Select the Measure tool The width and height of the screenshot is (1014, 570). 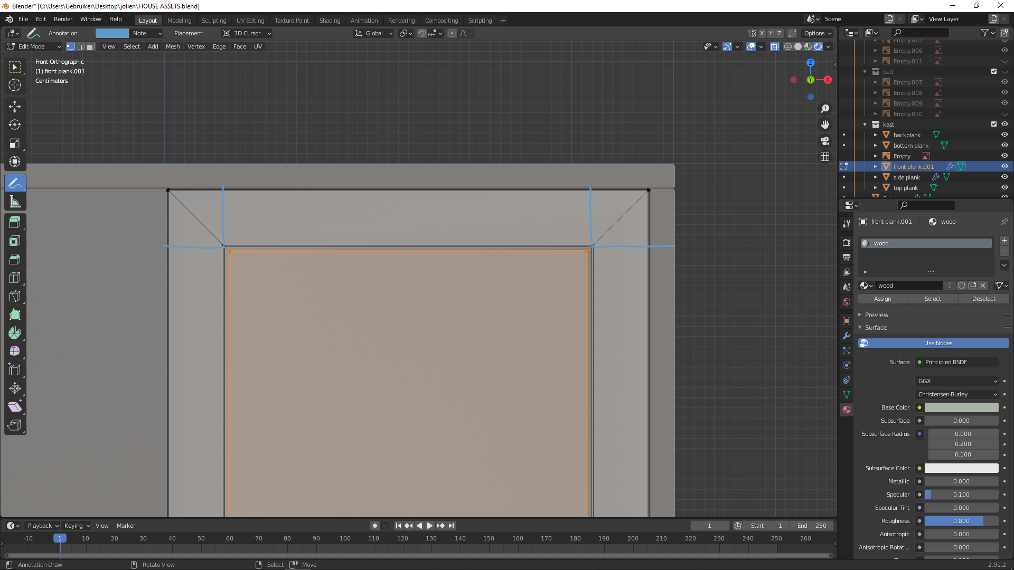point(15,202)
